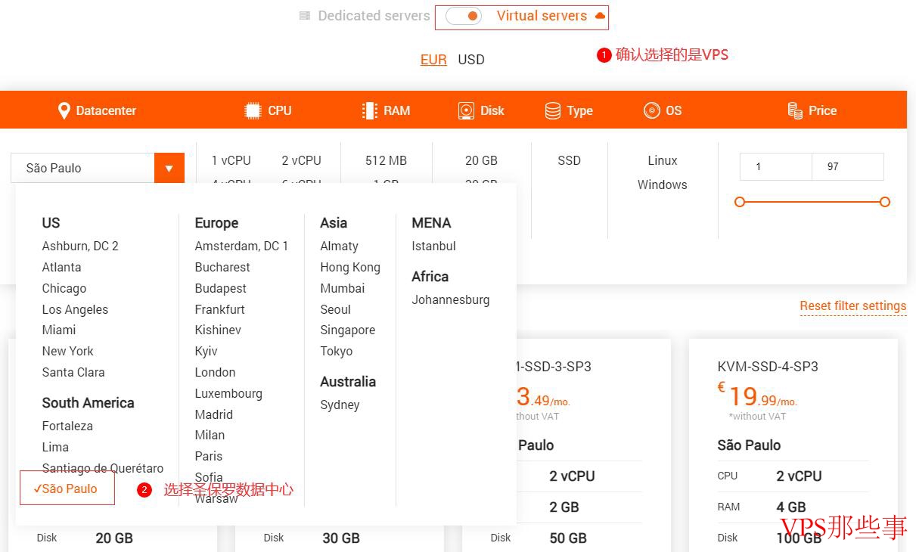Select Kyiv datacenter
916x552 pixels.
pos(206,351)
